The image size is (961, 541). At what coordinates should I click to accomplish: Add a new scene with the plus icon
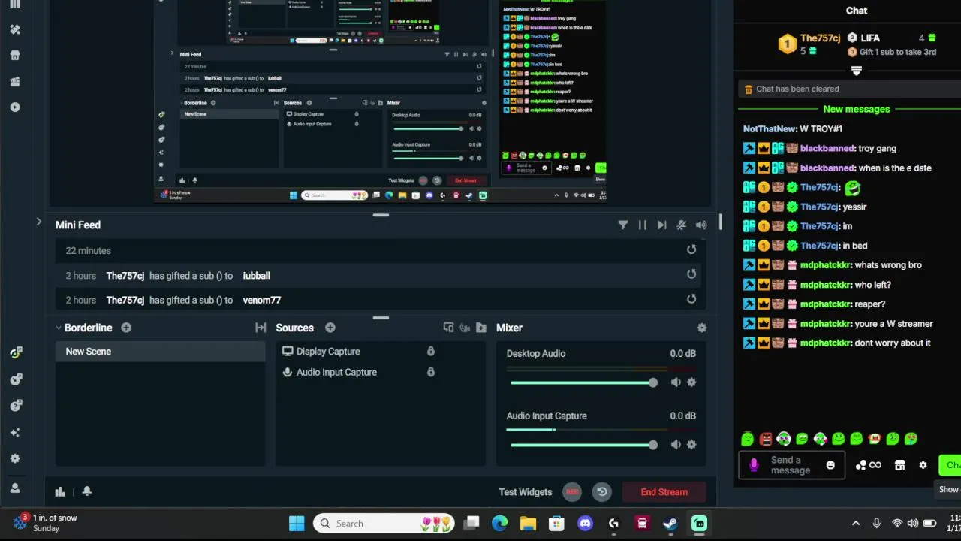coord(126,328)
